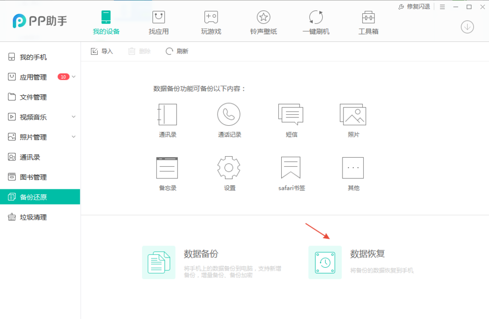This screenshot has height=319, width=489.
Task: Open the download manager arrow icon
Action: (x=467, y=27)
